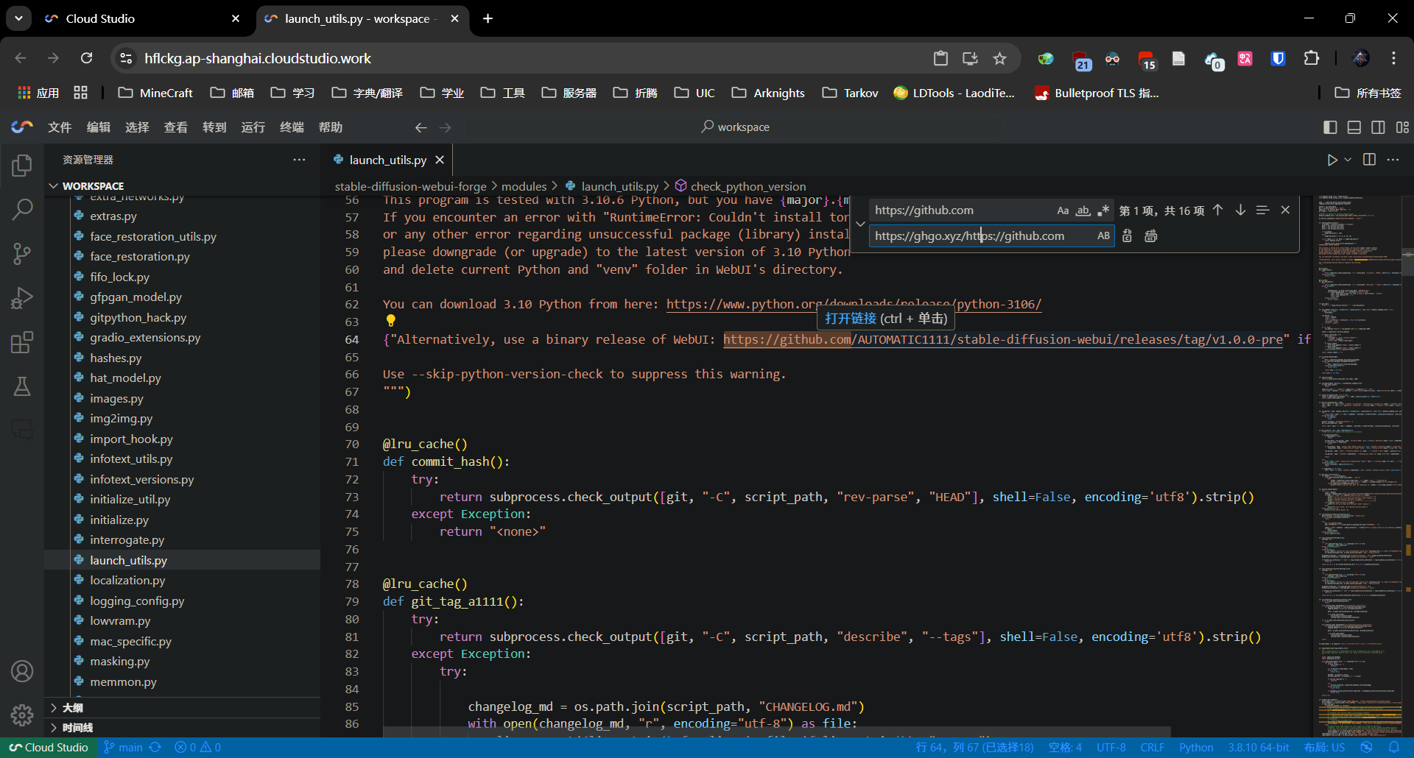Open the Explorer view in activity bar
The height and width of the screenshot is (758, 1414).
22,165
